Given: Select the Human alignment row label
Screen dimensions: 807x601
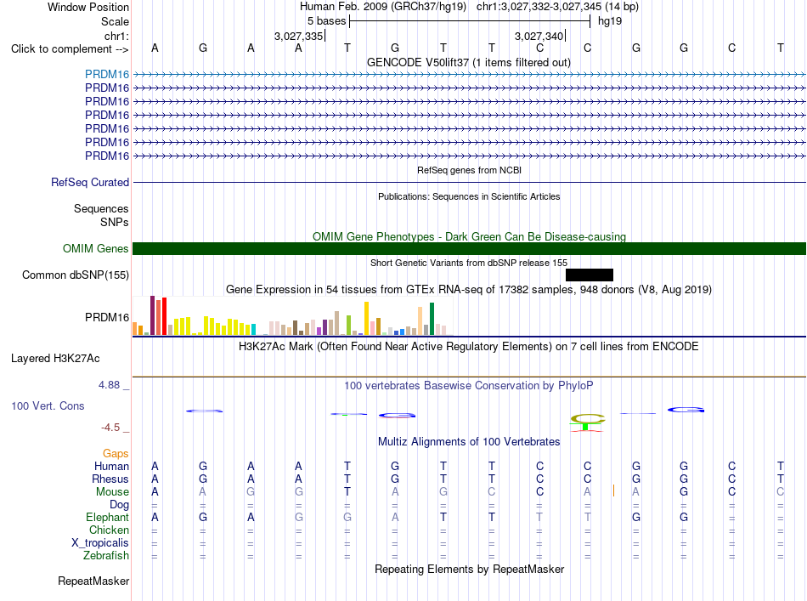Looking at the screenshot, I should [x=111, y=466].
